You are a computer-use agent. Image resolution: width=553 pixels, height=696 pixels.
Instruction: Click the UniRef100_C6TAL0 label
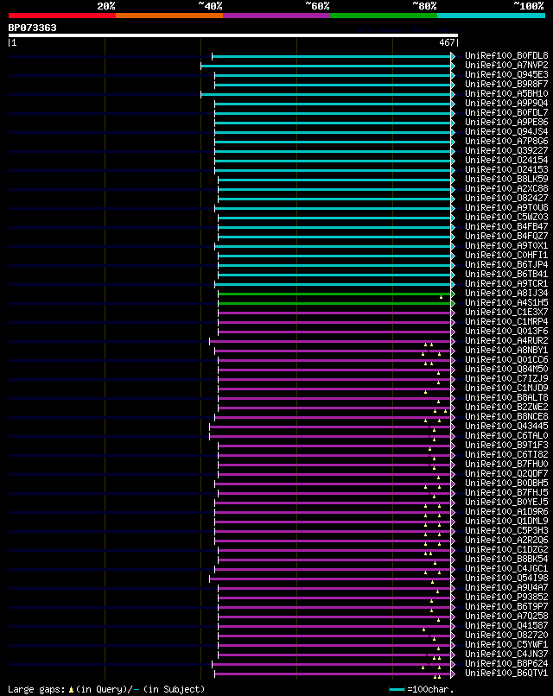tap(506, 435)
